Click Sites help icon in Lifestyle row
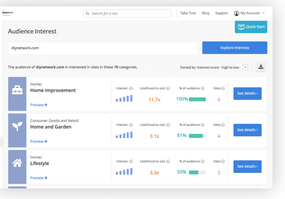Viewport: 285px width, 199px height. [223, 161]
